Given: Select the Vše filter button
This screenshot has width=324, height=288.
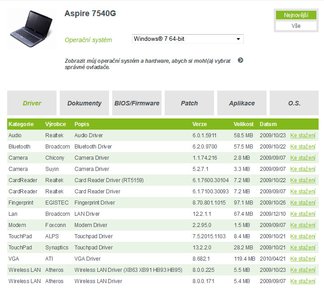Looking at the screenshot, I should tap(296, 26).
